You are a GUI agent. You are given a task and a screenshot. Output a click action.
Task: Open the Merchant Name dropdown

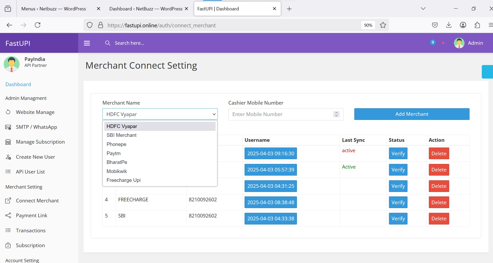(x=160, y=114)
